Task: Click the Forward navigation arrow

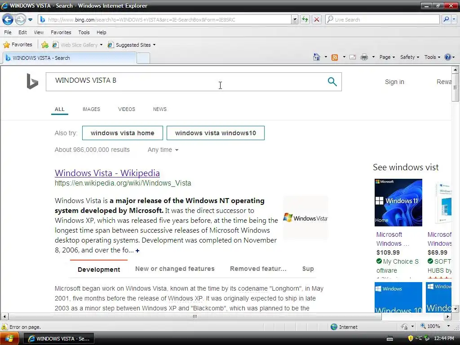Action: [20, 20]
